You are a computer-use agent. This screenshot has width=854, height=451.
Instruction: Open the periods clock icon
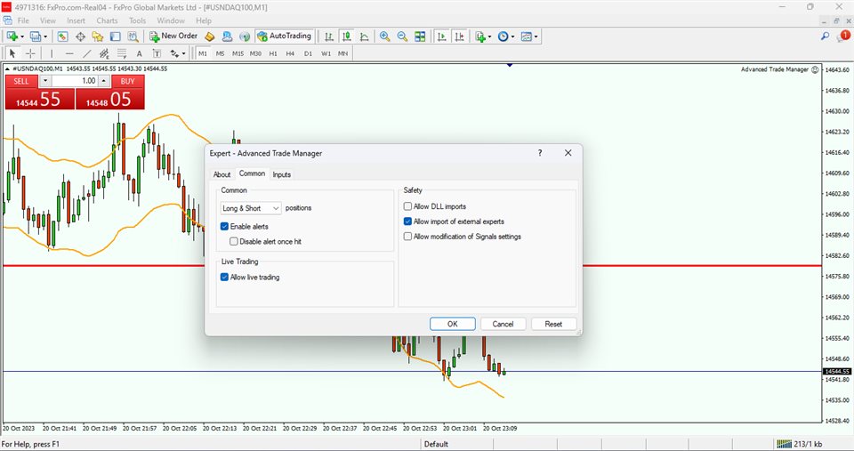click(503, 36)
